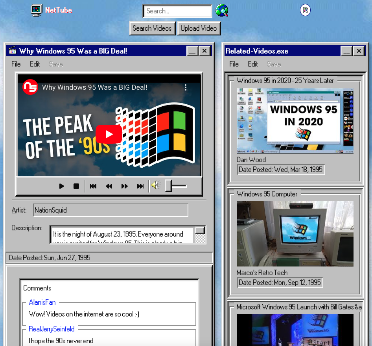Click the 'Windows 95 Computer' title text

coord(267,194)
